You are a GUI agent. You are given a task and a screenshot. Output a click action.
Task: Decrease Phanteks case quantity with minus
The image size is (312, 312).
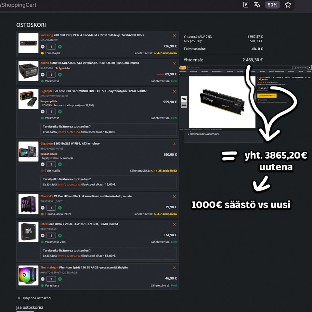pyautogui.click(x=43, y=208)
